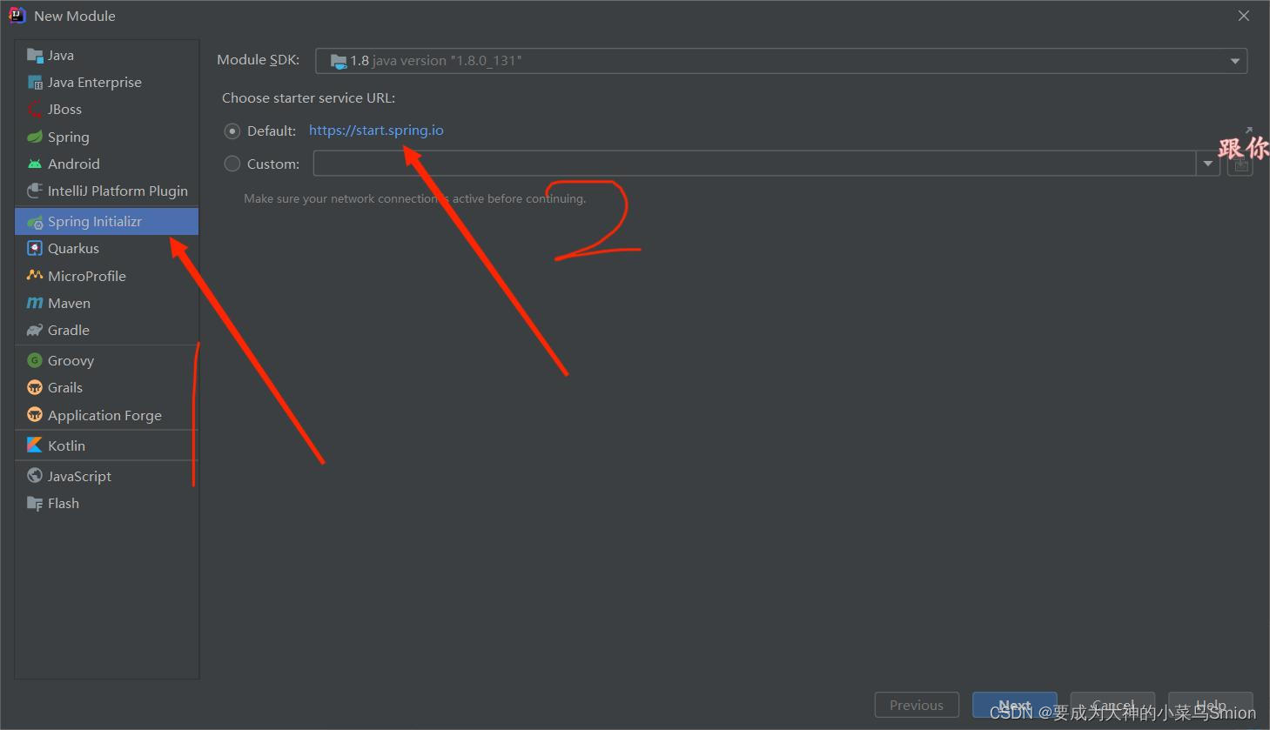
Task: Select Grails entry
Action: [107, 388]
